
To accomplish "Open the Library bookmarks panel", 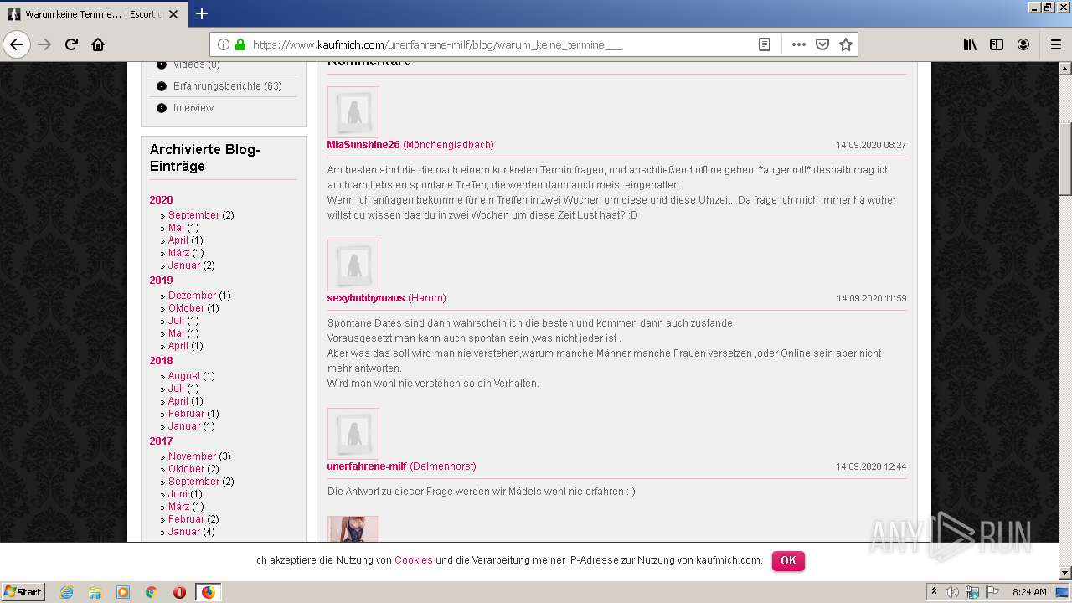I will point(970,44).
